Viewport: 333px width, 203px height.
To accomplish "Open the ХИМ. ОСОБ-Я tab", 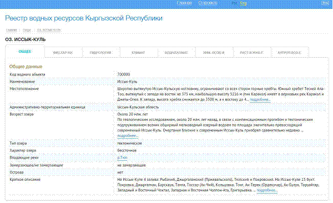I will click(x=214, y=53).
